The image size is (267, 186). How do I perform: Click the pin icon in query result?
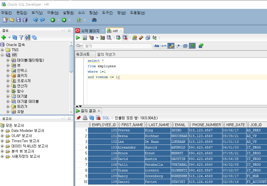click(79, 118)
